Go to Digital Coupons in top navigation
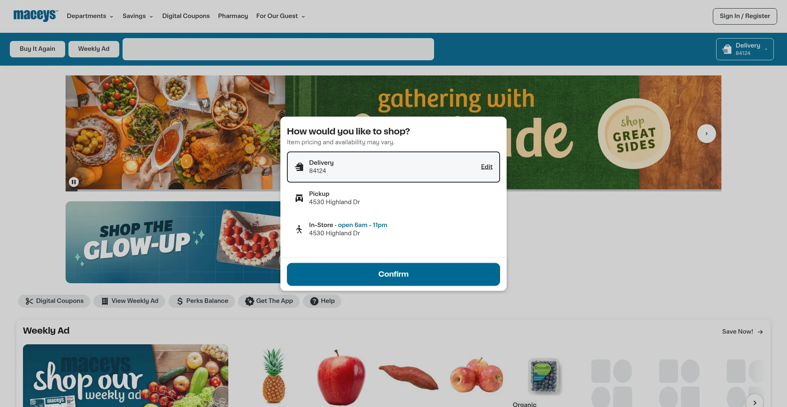The image size is (787, 407). [186, 16]
